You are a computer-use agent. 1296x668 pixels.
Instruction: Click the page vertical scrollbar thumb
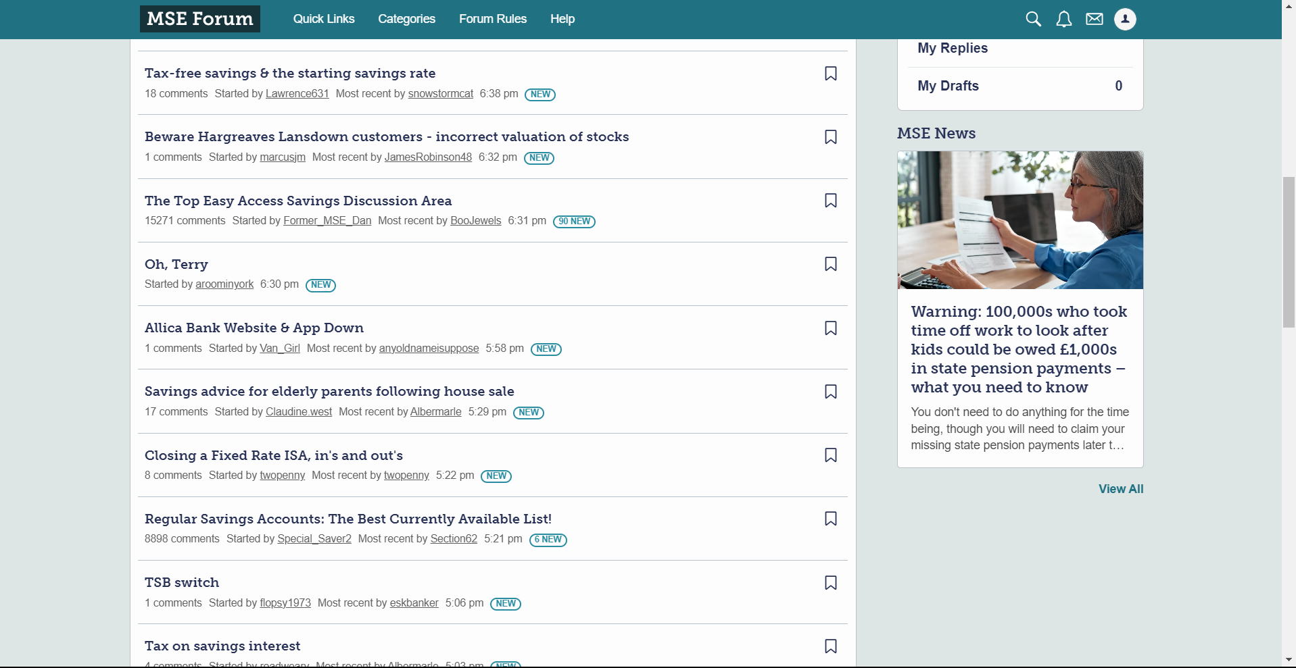pos(1289,252)
